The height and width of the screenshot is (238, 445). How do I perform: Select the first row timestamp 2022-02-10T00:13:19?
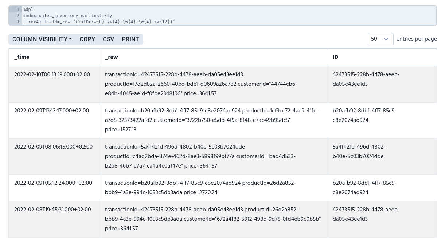pos(52,75)
